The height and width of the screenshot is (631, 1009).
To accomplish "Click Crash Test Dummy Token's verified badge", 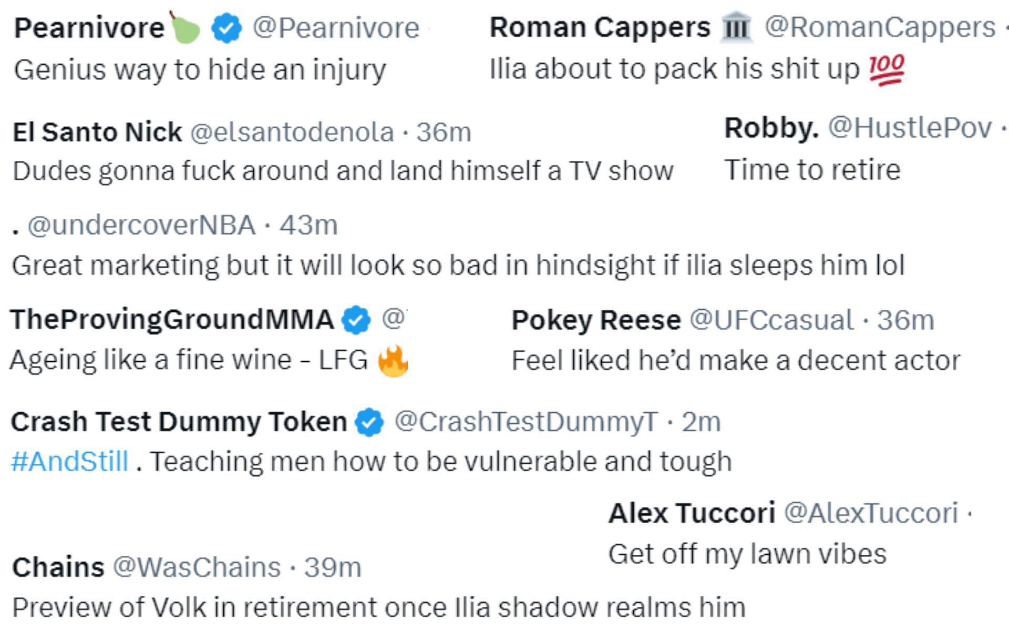I will 369,422.
